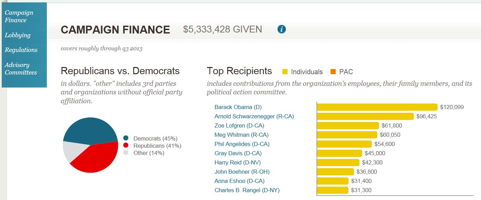481x200 pixels.
Task: Open Anna Eshoo (D-CA) recipient page
Action: coord(239,181)
